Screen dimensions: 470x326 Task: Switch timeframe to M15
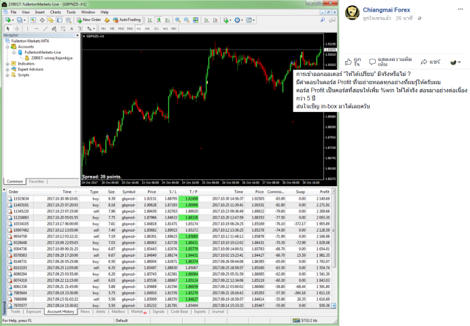pos(121,29)
